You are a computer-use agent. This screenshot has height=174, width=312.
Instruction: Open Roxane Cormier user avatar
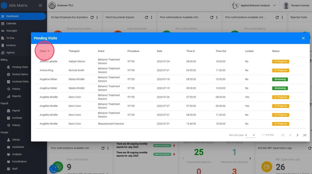286,5
